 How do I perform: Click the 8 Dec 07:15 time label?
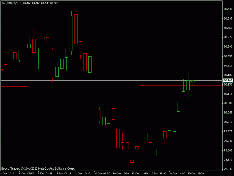[x=27, y=174]
